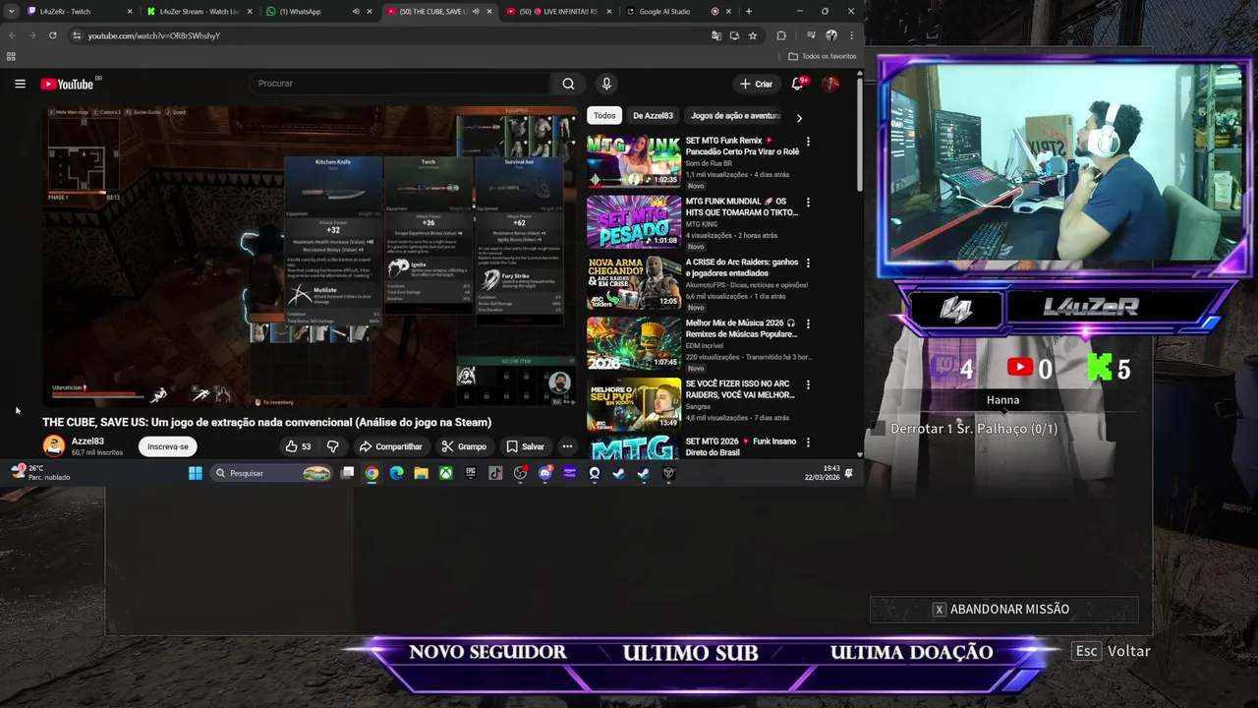Open the weather widget on the taskbar

pyautogui.click(x=39, y=473)
